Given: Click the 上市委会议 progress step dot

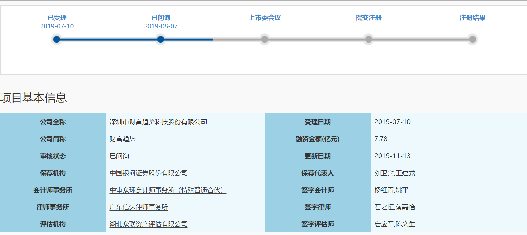Looking at the screenshot, I should (x=265, y=39).
